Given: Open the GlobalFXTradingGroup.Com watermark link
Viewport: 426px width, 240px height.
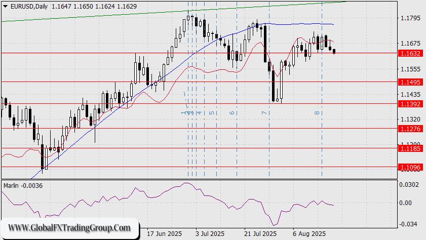Looking at the screenshot, I should [x=69, y=227].
